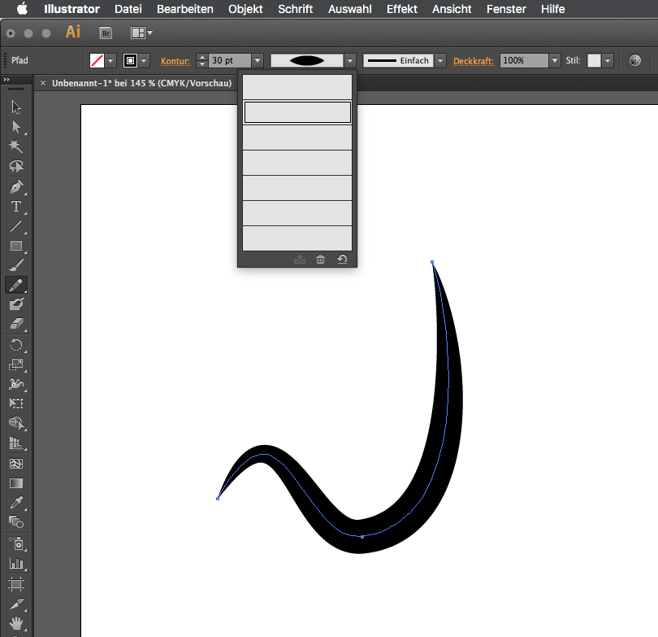Screen dimensions: 658x637
Task: Select the Artboard tool
Action: point(16,584)
